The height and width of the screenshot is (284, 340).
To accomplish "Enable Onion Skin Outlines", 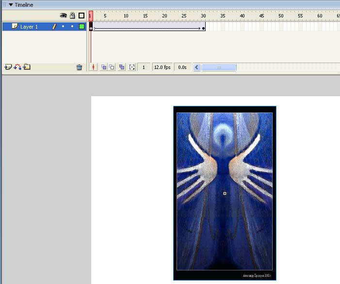I will point(112,67).
